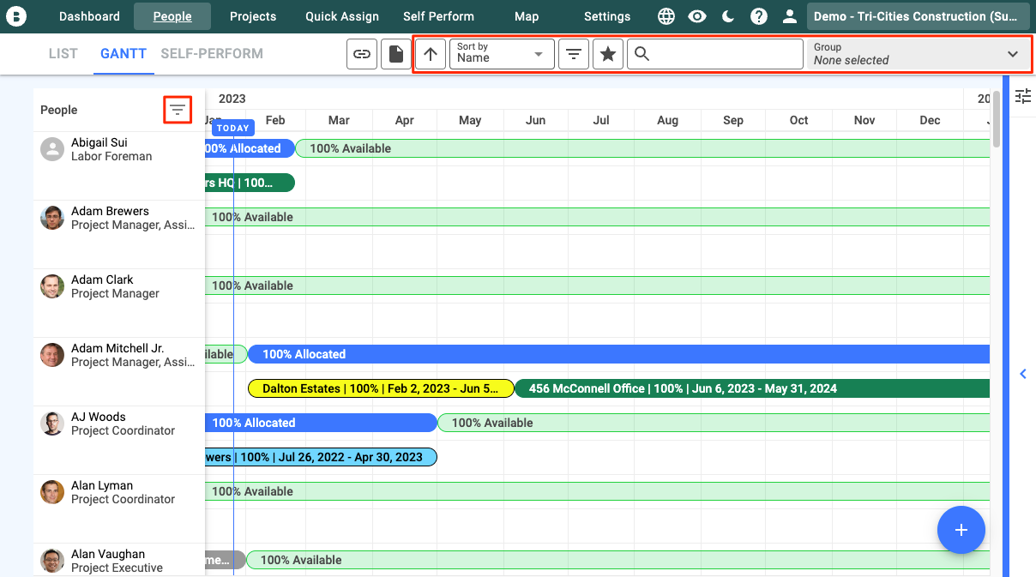Screen dimensions: 1036x577
Task: Open the user profile icon
Action: (x=790, y=16)
